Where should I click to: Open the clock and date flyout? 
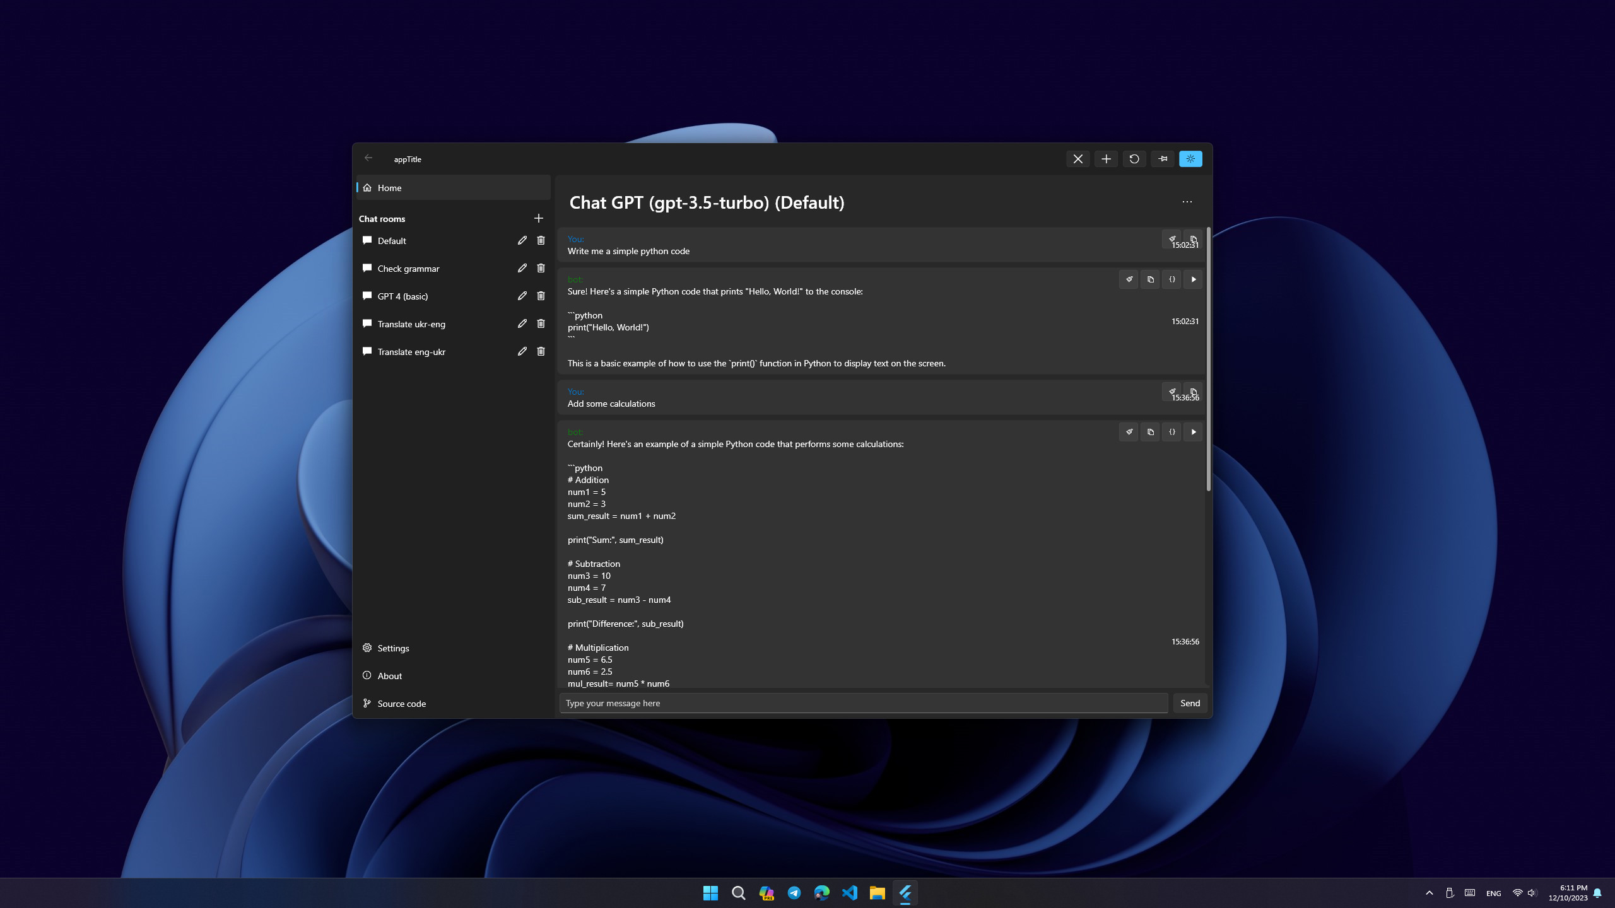[1568, 893]
